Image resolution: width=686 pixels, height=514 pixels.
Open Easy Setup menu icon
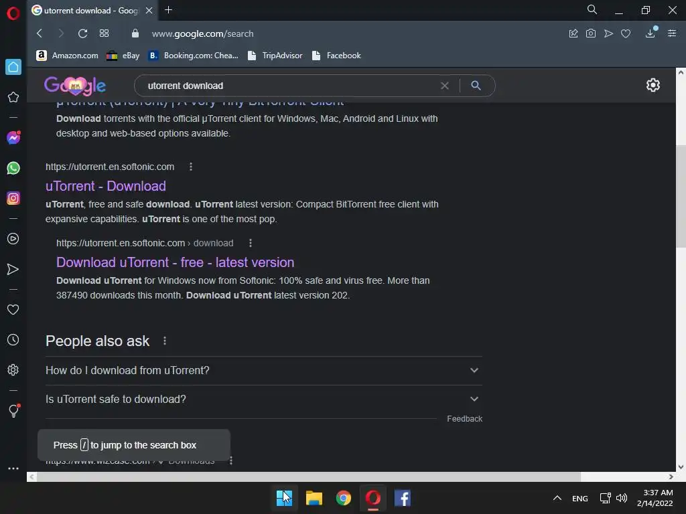tap(672, 33)
